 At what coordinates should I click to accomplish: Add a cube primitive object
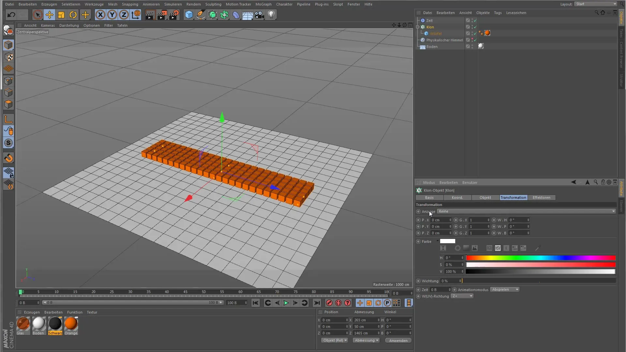click(x=189, y=15)
